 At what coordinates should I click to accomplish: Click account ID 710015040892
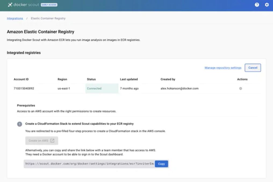[x=24, y=88]
